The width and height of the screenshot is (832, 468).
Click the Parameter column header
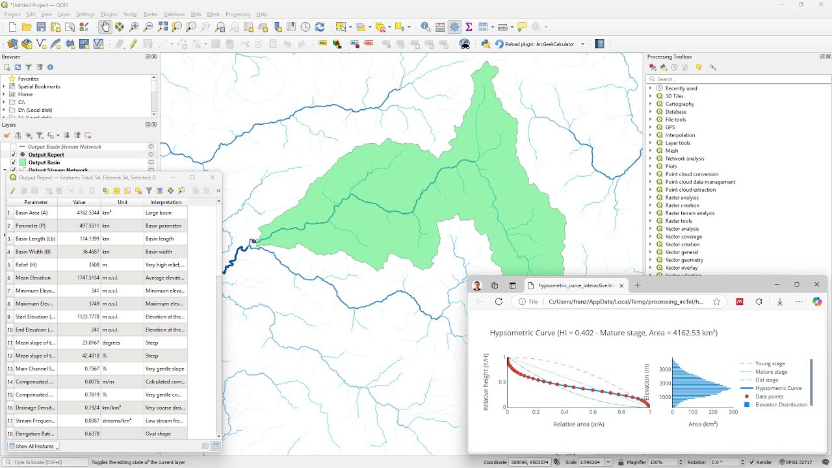click(x=36, y=202)
